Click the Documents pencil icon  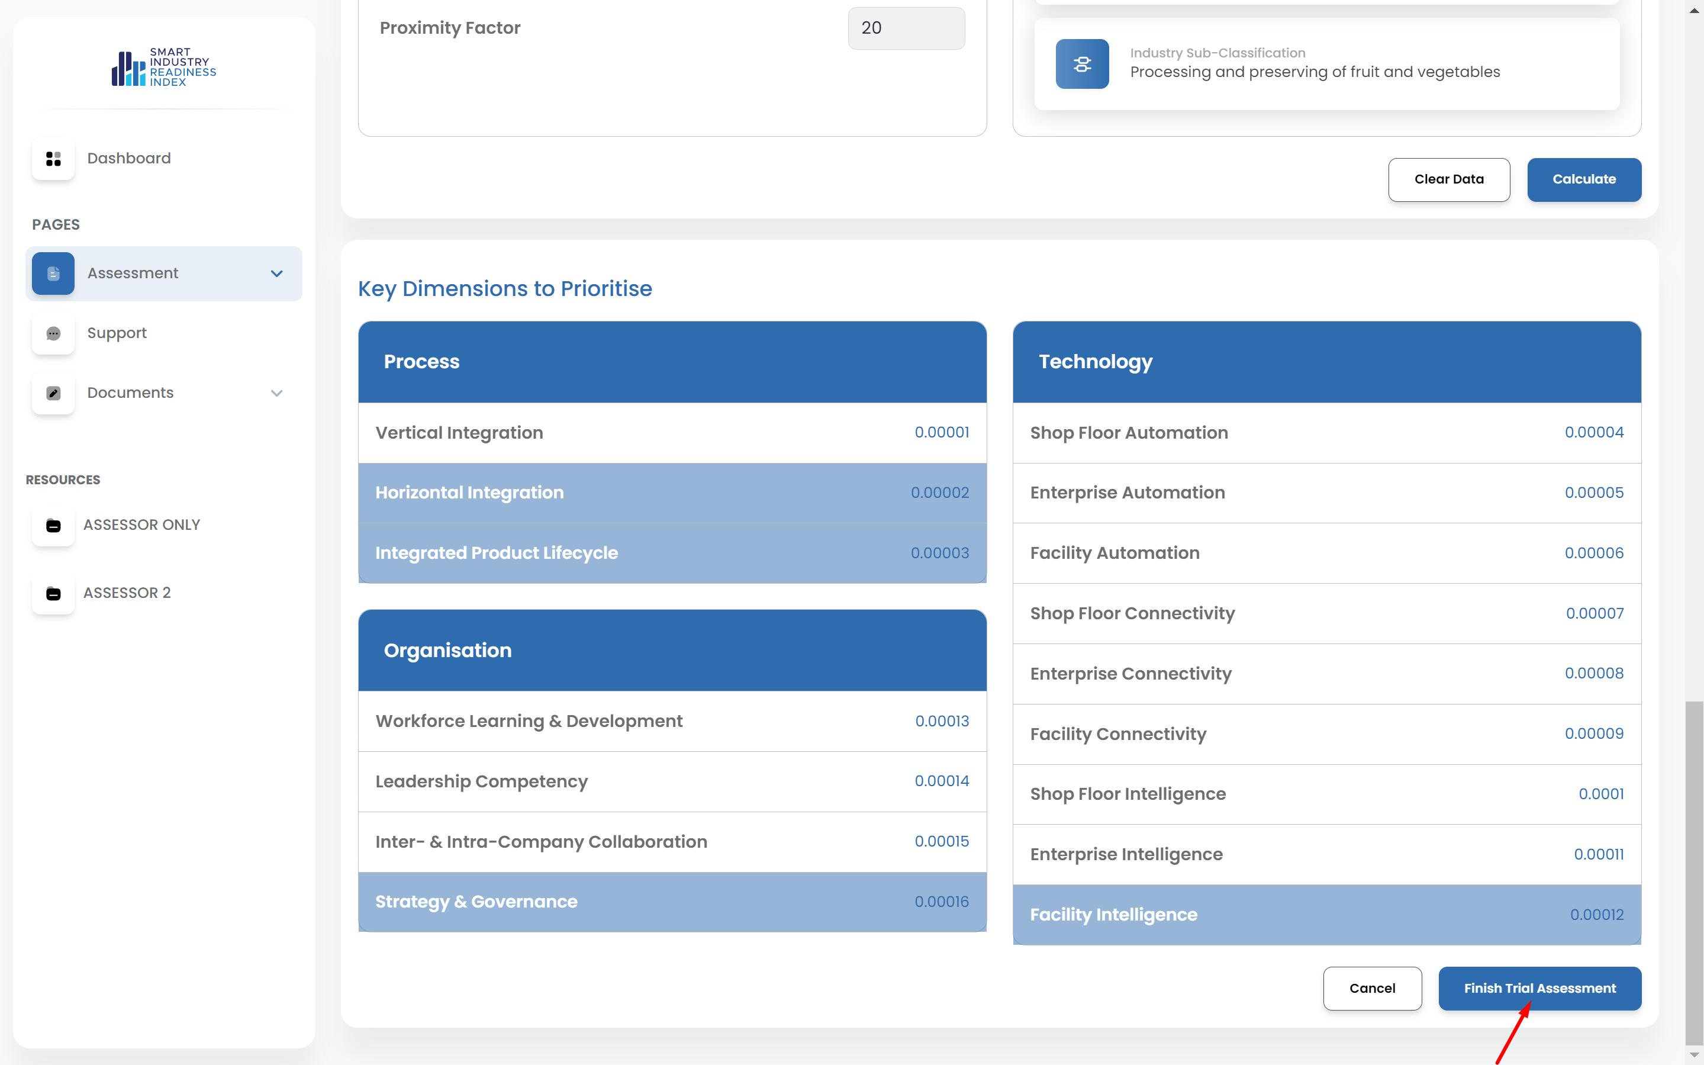[53, 393]
